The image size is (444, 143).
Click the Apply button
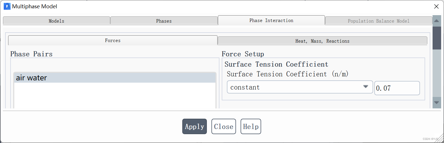[195, 126]
